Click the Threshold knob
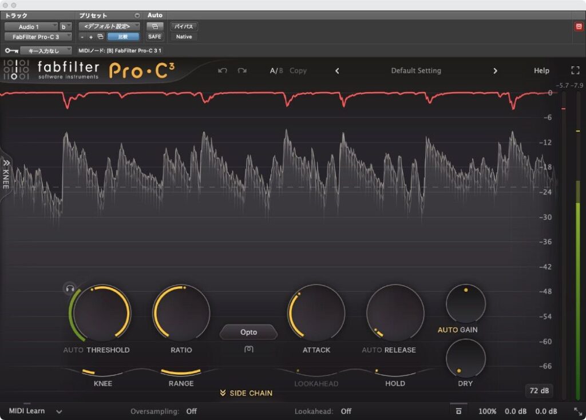 click(x=102, y=313)
